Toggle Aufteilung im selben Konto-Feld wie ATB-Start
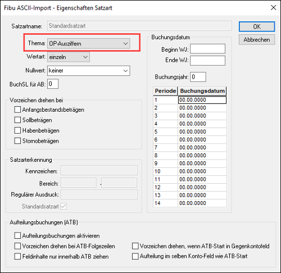The width and height of the screenshot is (281, 273). [135, 256]
